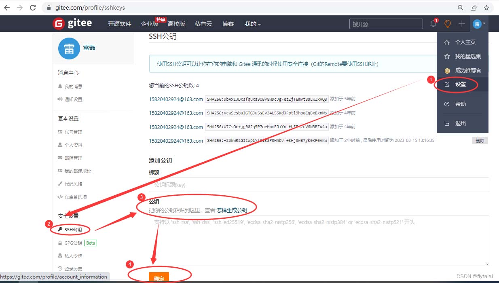This screenshot has height=283, width=499.
Task: Click the browser zoom magnifier icon
Action: 461,8
